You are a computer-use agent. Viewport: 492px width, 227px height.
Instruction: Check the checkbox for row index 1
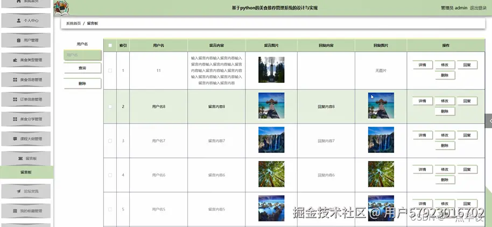click(110, 71)
